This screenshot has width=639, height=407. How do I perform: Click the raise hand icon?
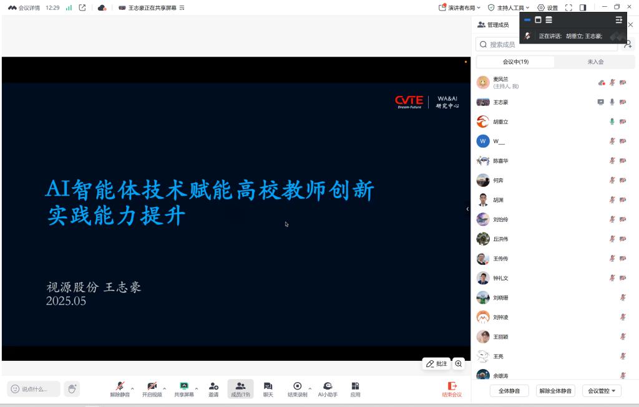tap(72, 389)
